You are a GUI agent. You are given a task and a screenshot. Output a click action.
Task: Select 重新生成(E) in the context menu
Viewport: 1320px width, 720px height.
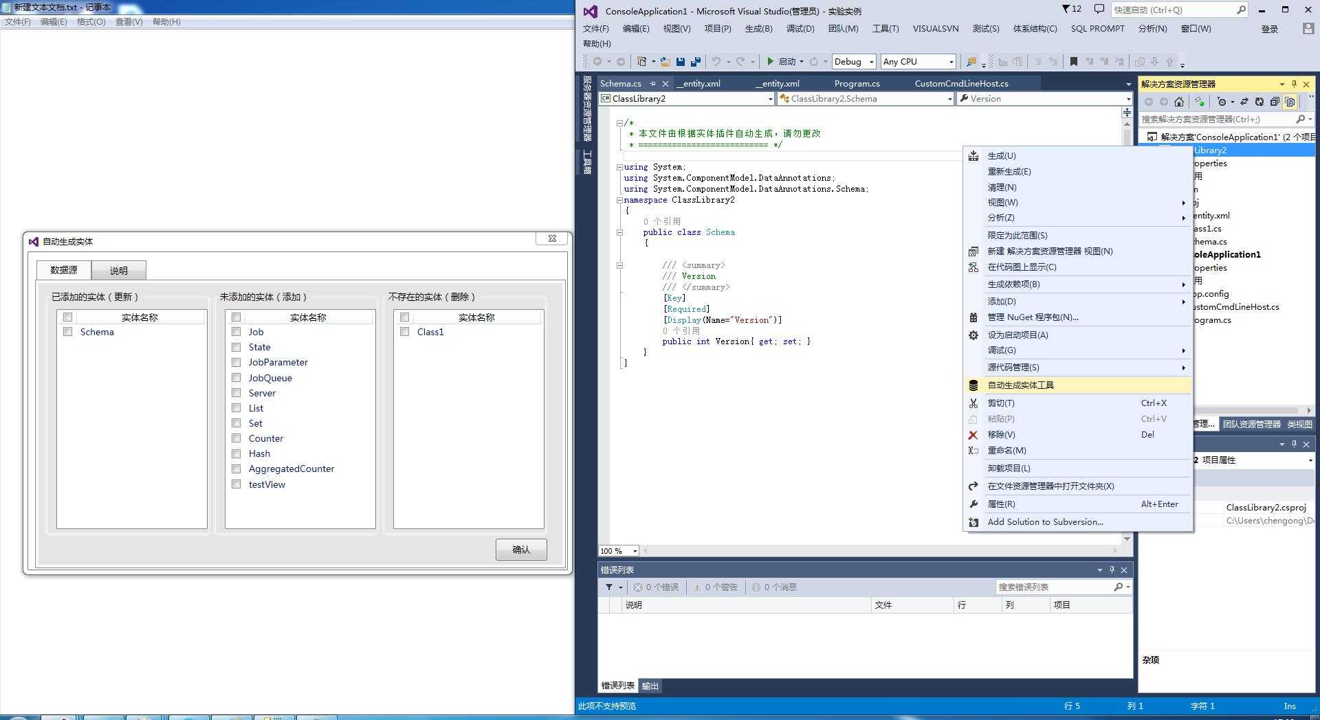tap(1077, 172)
